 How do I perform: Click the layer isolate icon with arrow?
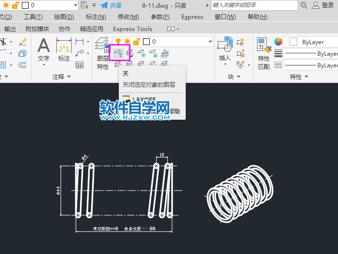coord(130,53)
